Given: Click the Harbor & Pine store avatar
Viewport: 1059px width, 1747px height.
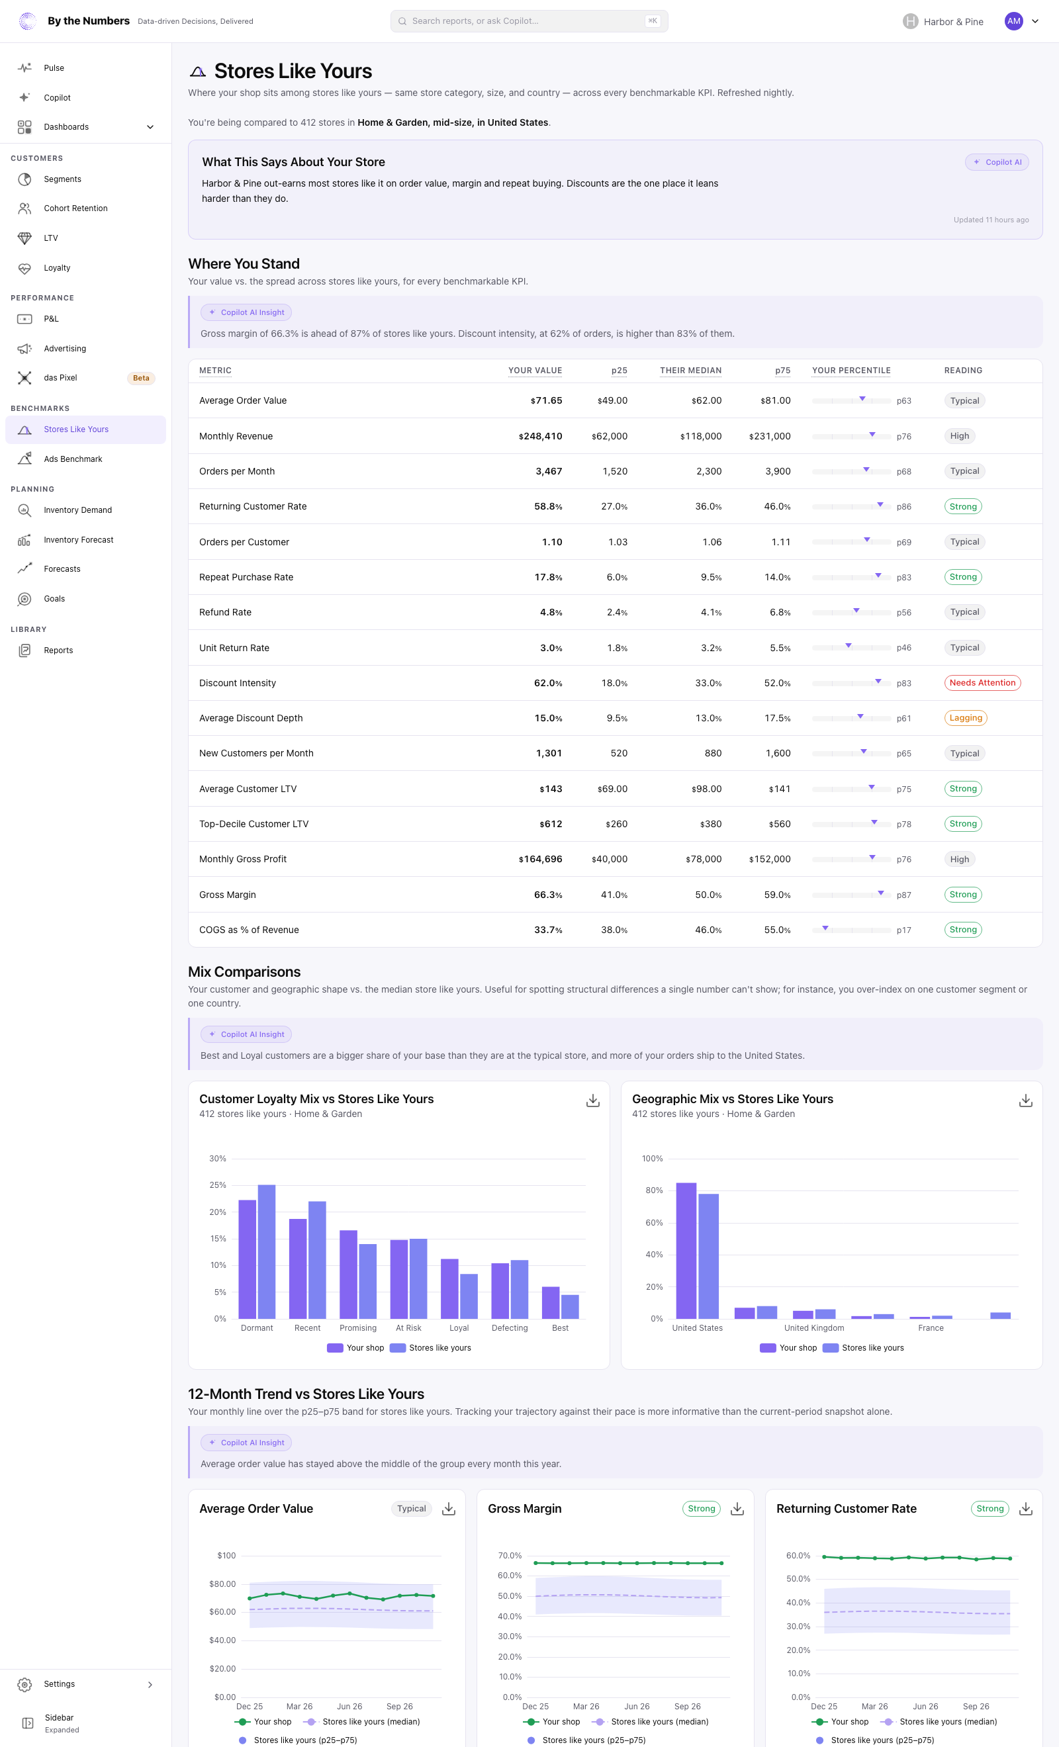Looking at the screenshot, I should click(911, 21).
